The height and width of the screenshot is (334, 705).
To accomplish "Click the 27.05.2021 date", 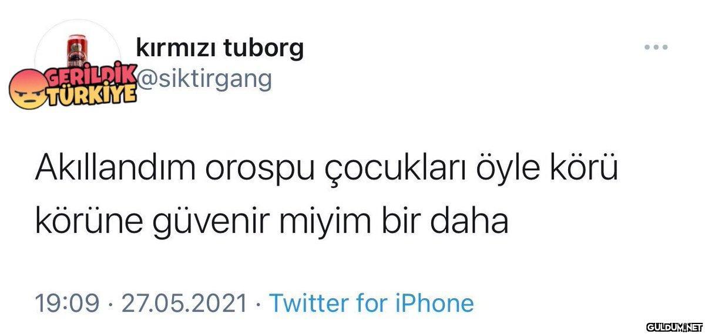I will [x=183, y=303].
